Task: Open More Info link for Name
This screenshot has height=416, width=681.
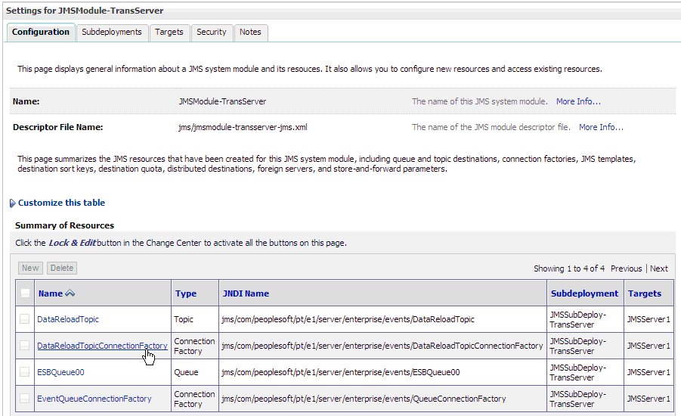Action: pyautogui.click(x=578, y=101)
